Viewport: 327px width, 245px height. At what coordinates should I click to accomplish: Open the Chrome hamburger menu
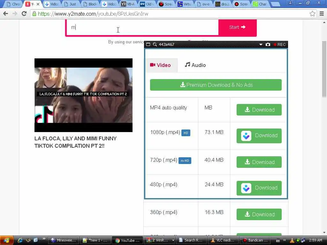(x=322, y=14)
